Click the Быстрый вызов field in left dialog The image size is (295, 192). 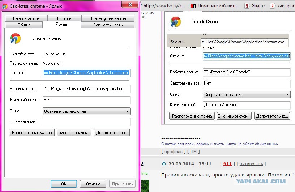tap(86, 100)
